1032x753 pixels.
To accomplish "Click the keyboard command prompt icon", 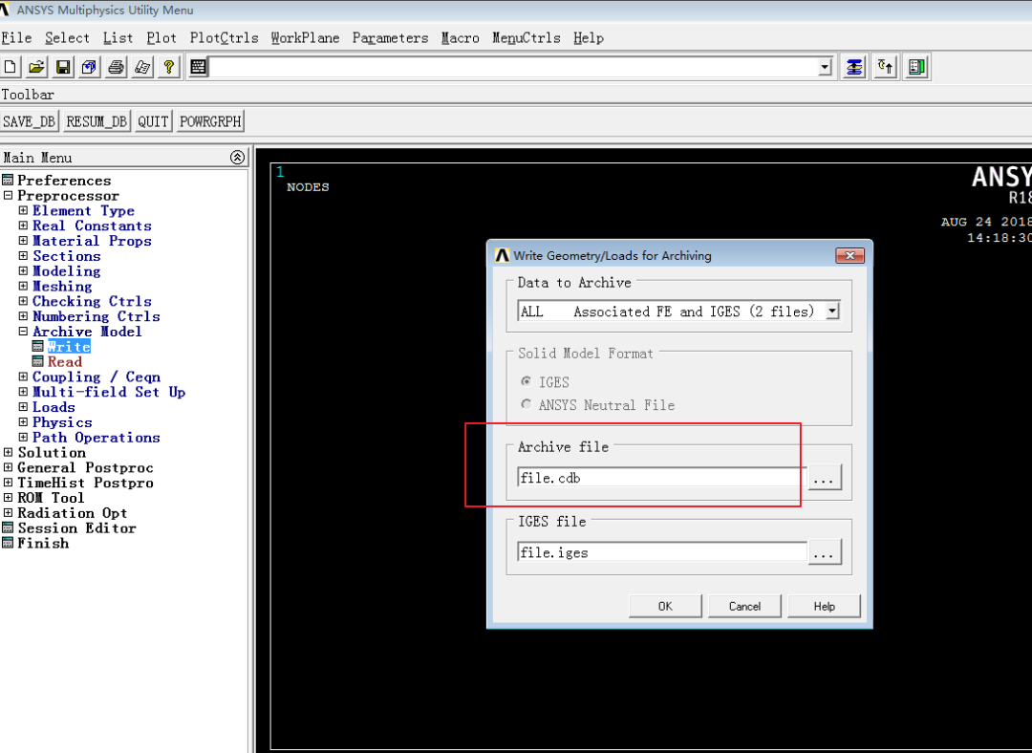I will (x=198, y=67).
